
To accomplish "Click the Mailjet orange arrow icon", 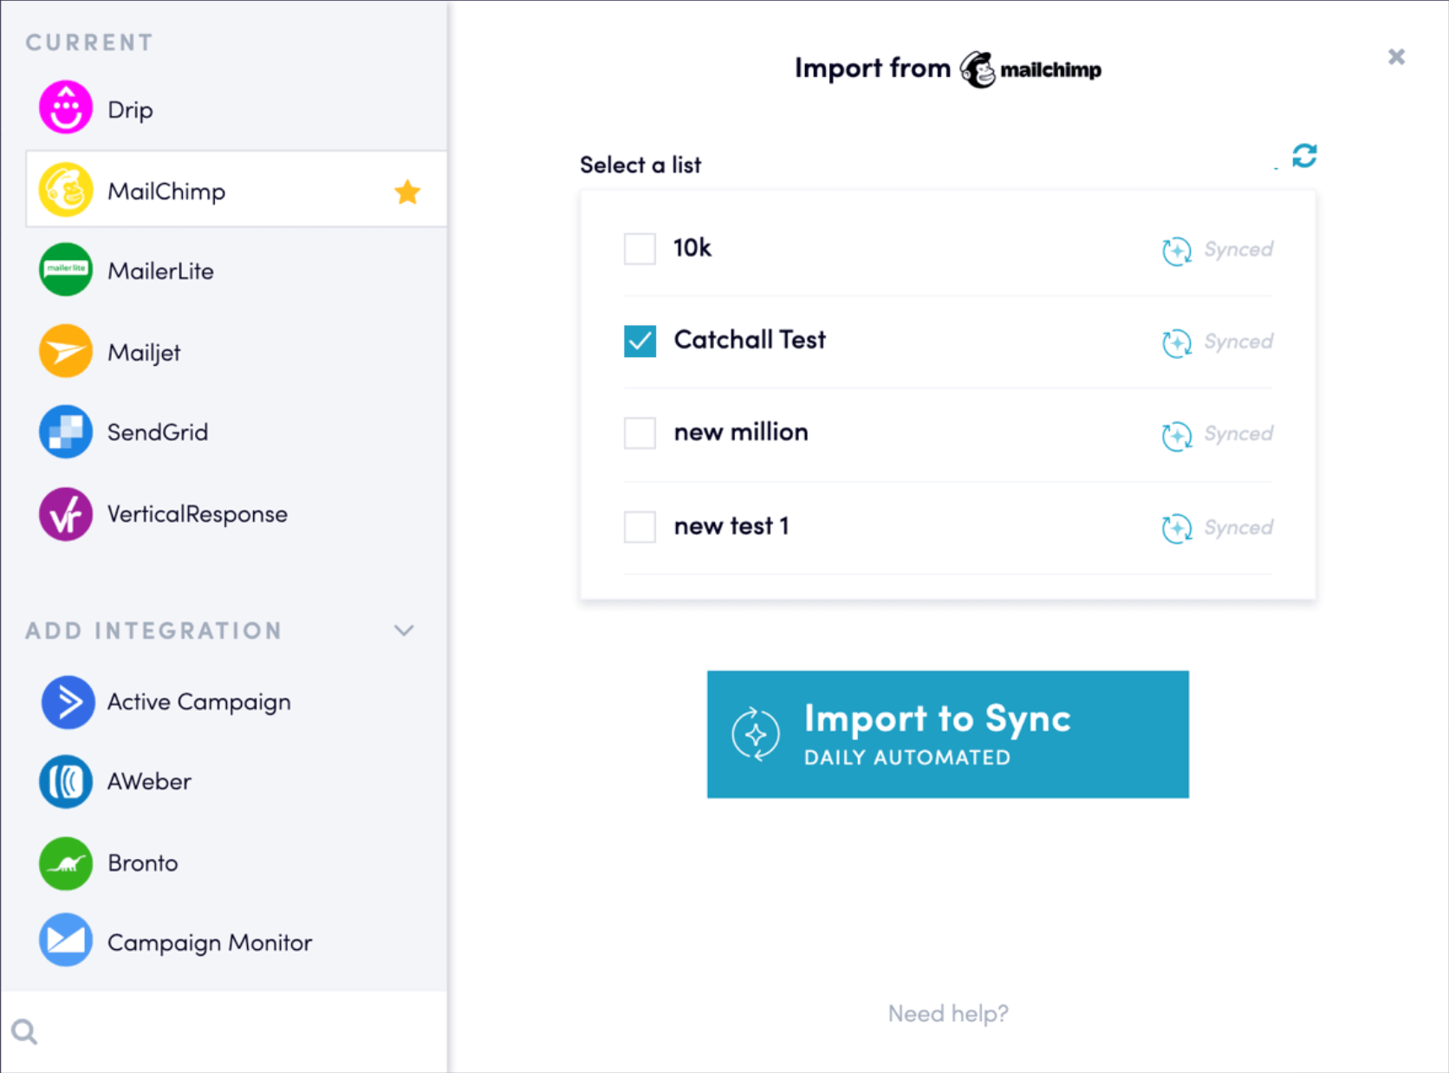I will (66, 351).
